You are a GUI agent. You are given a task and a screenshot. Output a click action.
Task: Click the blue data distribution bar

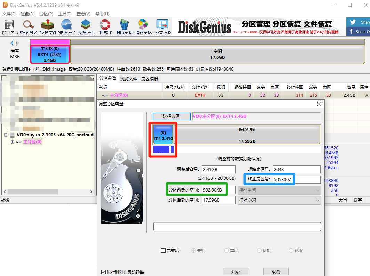point(163,149)
